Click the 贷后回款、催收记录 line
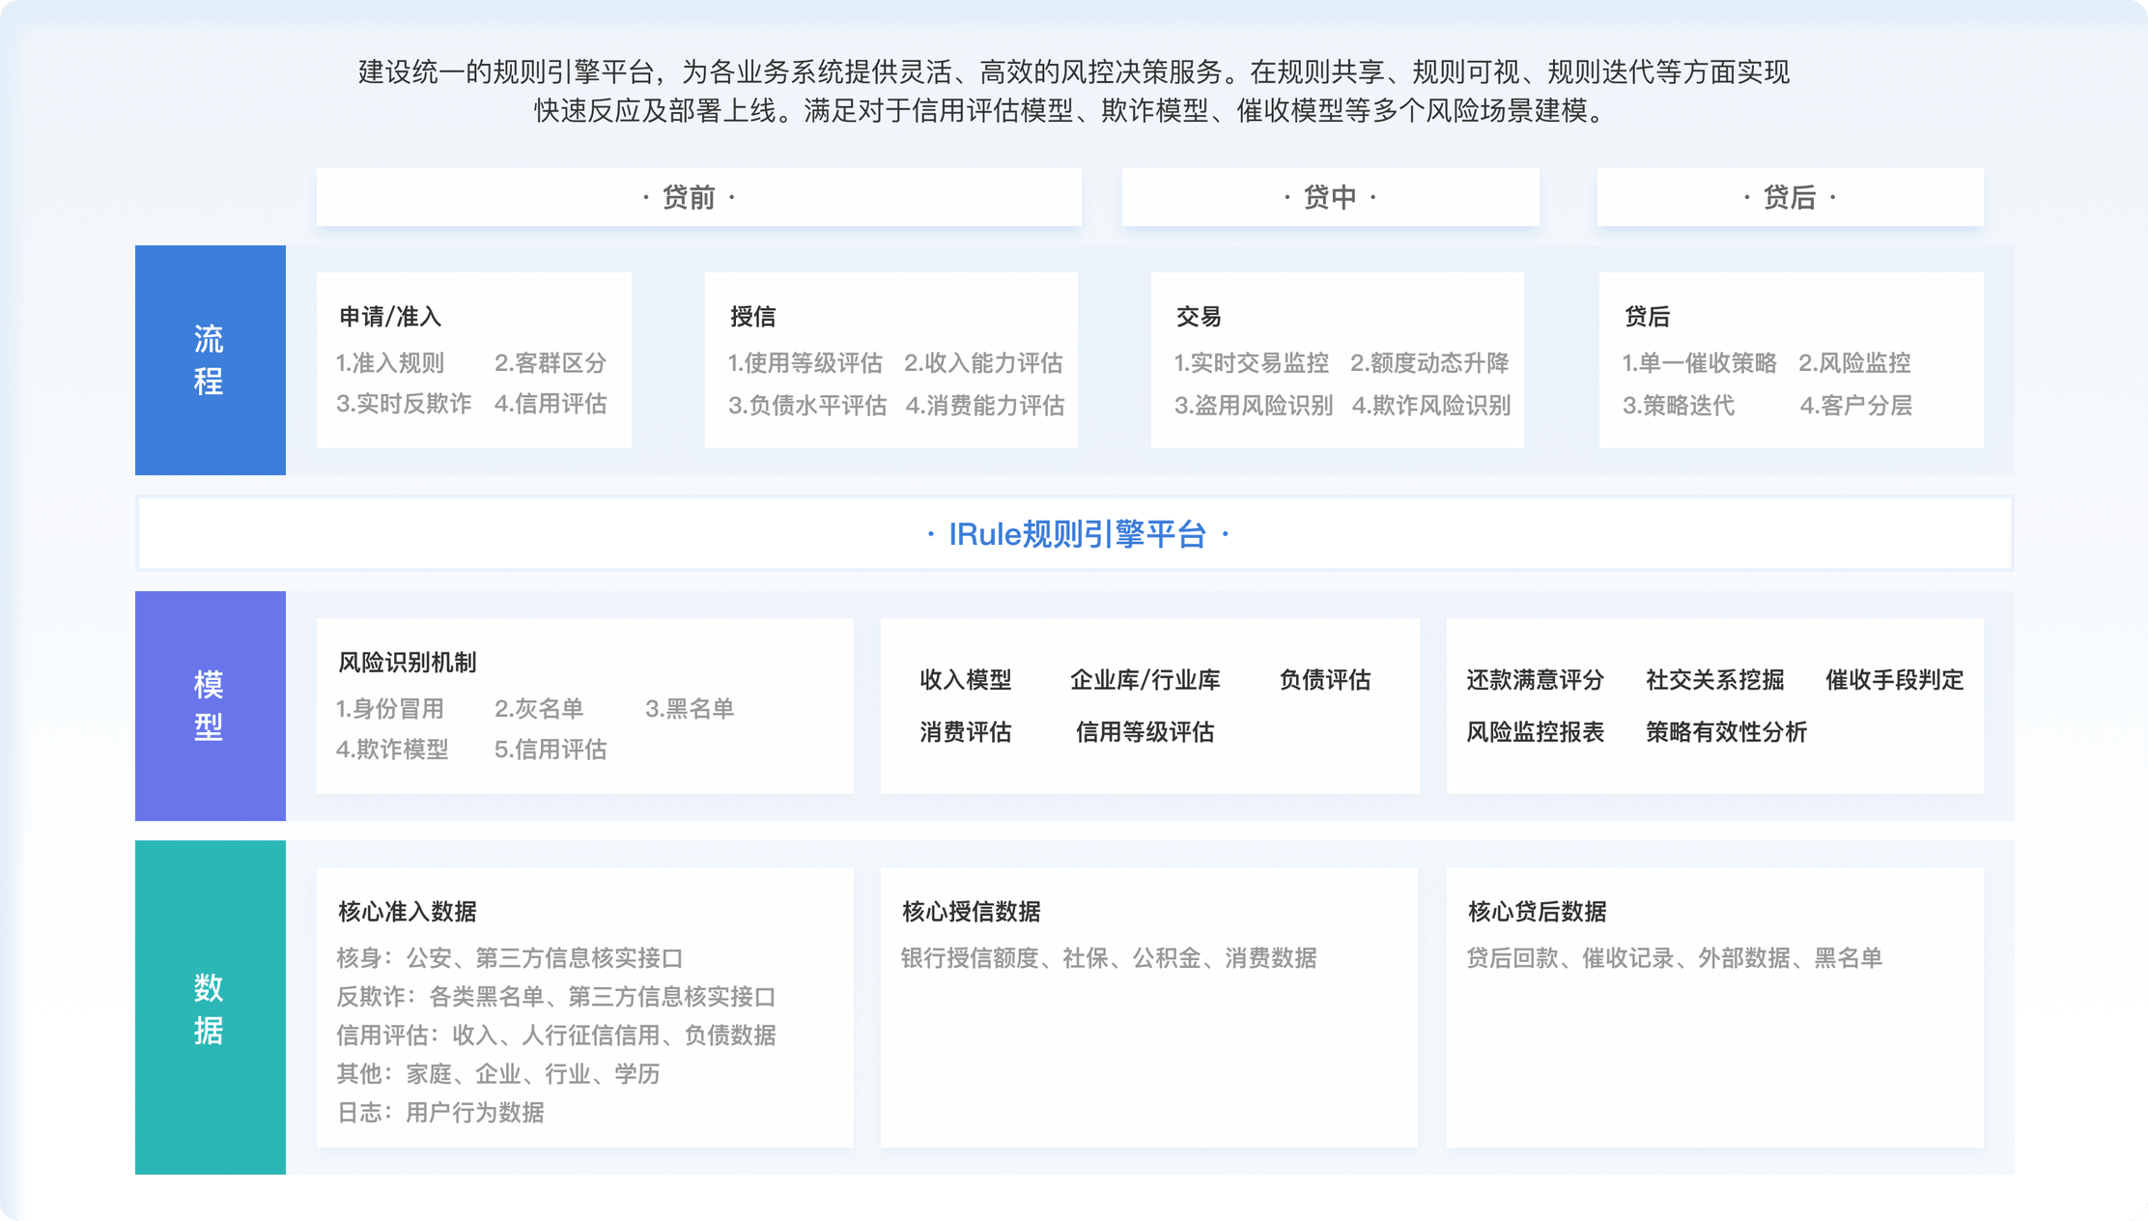 pos(1675,958)
